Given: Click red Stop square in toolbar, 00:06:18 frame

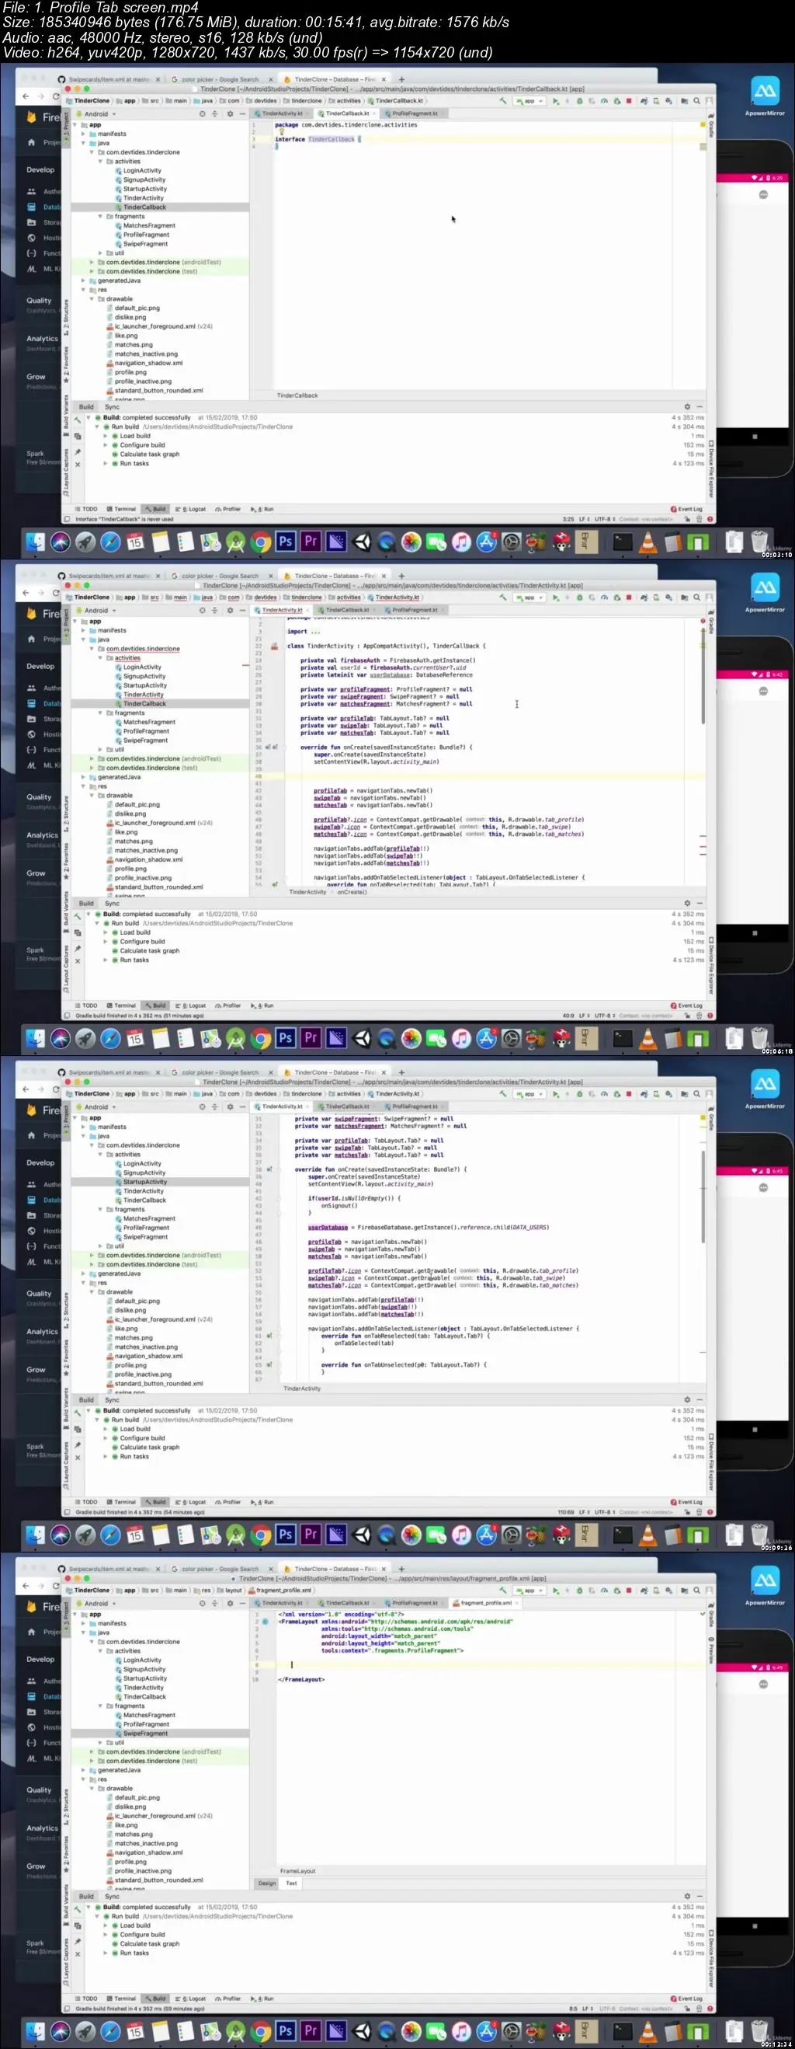Looking at the screenshot, I should 629,598.
